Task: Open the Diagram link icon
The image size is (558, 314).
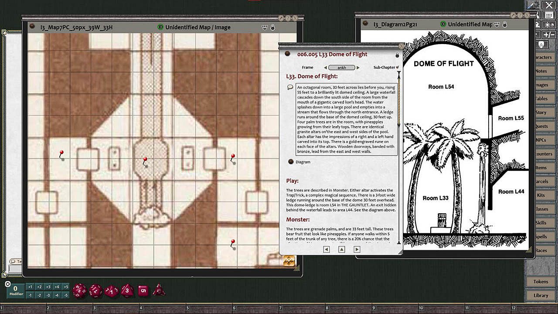Action: [x=291, y=162]
